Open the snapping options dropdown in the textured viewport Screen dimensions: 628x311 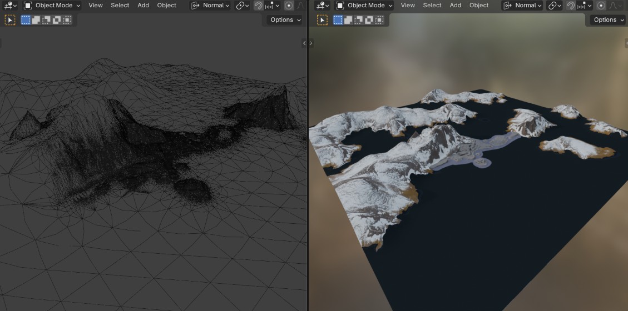[x=585, y=6]
